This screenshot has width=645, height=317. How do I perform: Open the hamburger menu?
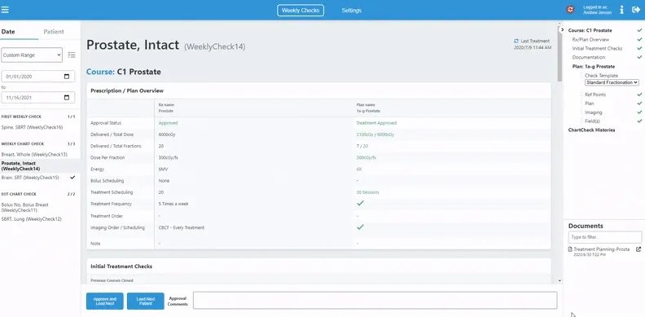(5, 10)
